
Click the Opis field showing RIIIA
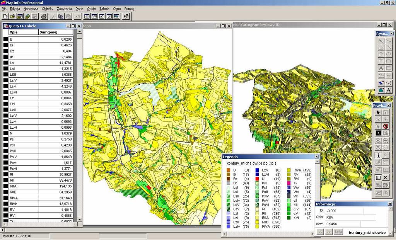click(350, 217)
